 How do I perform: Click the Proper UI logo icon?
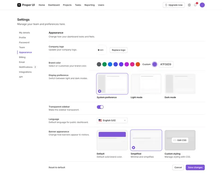[x=19, y=5]
